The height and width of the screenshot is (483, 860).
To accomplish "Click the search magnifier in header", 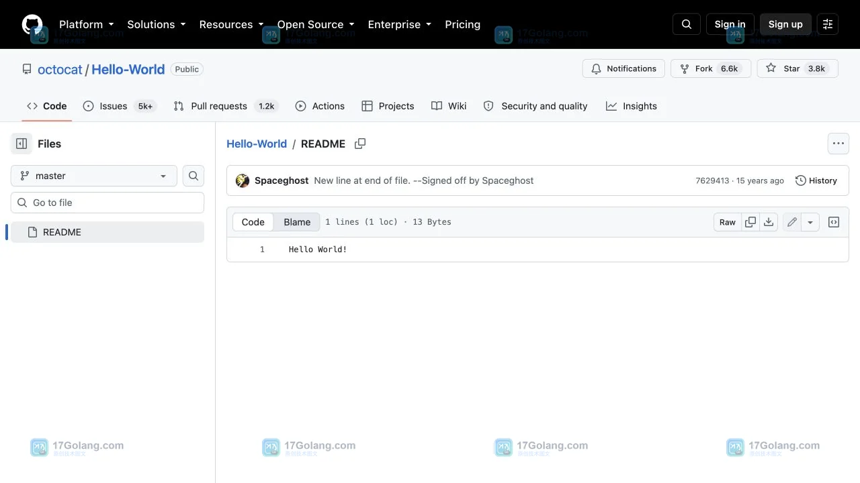I will point(687,24).
